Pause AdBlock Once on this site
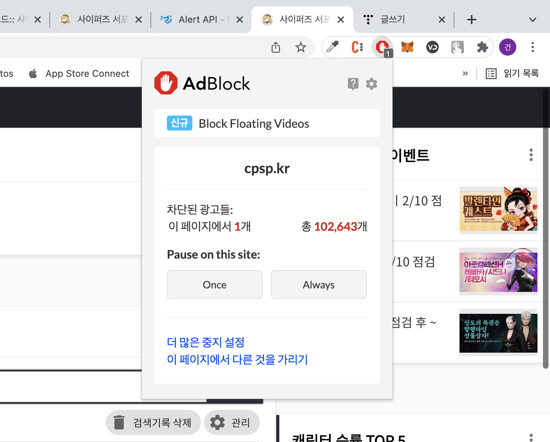Image resolution: width=550 pixels, height=442 pixels. (x=215, y=284)
